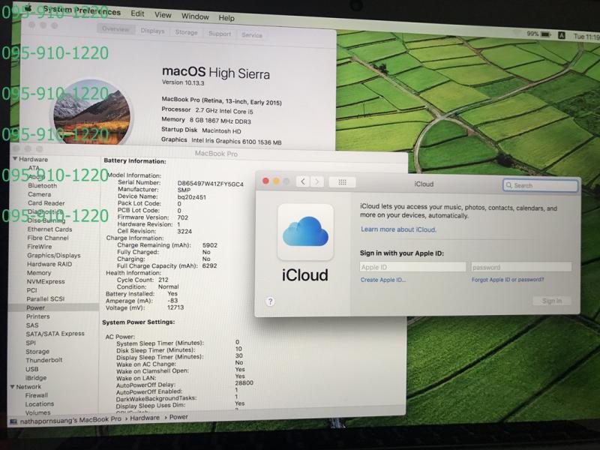Screen dimensions: 600x450
Task: Click the battery serial number value
Action: (211, 184)
